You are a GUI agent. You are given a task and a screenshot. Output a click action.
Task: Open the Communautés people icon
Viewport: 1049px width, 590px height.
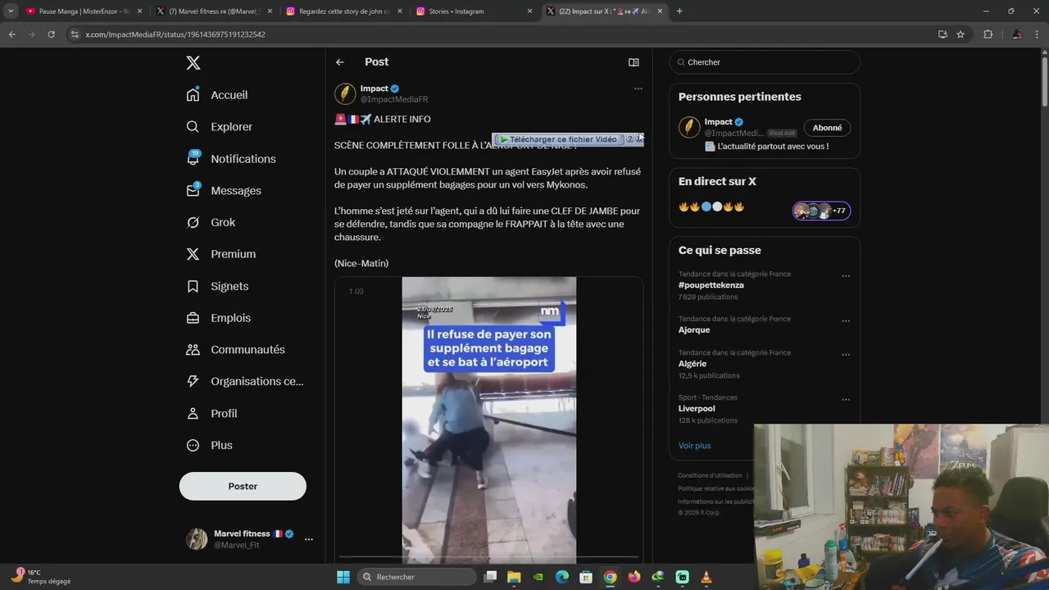193,350
